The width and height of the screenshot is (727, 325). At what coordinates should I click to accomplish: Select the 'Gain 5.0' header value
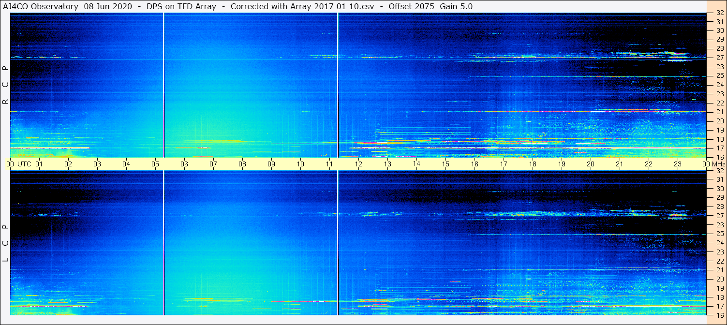pyautogui.click(x=456, y=6)
